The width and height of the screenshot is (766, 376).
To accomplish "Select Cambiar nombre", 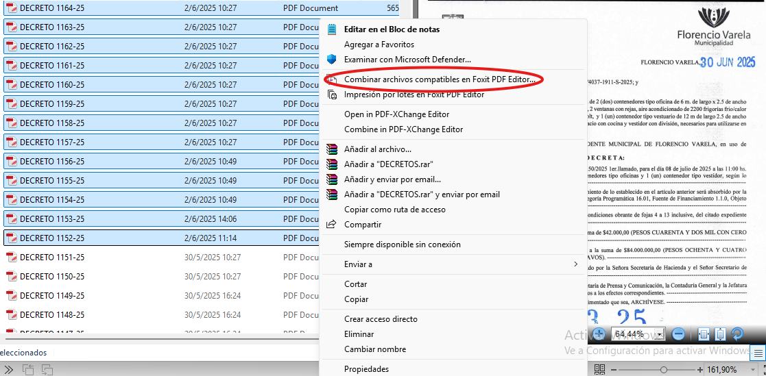I will click(x=374, y=349).
